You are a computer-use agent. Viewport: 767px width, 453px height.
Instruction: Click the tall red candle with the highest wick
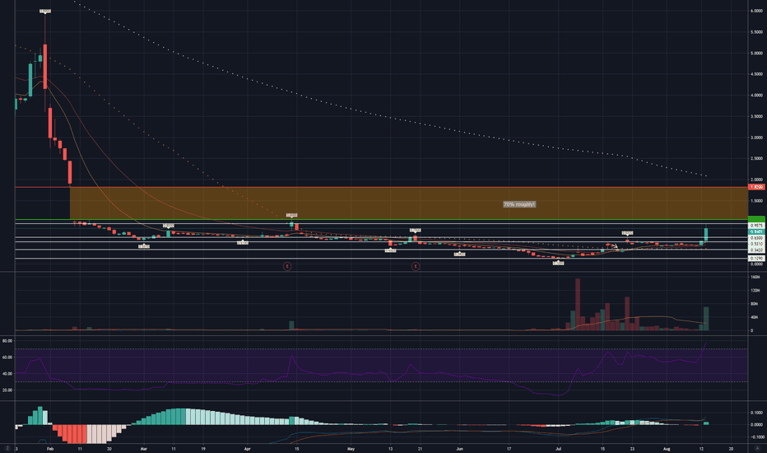(45, 66)
